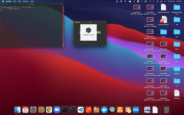
Task: Select screenshot 2021-07...6.19.png file
Action: click(x=150, y=83)
